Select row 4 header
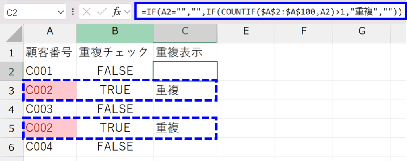 (x=12, y=109)
